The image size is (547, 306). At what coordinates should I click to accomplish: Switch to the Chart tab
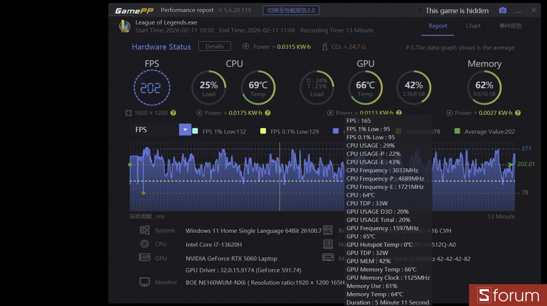(473, 26)
